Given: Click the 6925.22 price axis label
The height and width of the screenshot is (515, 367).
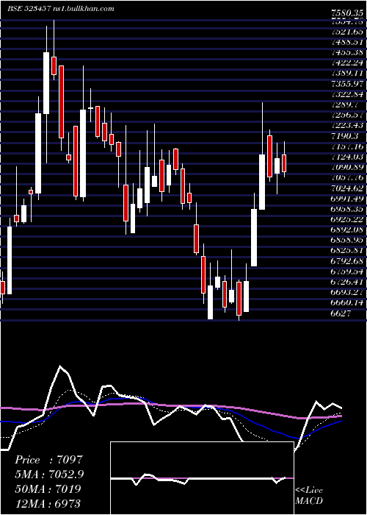Looking at the screenshot, I should point(347,219).
